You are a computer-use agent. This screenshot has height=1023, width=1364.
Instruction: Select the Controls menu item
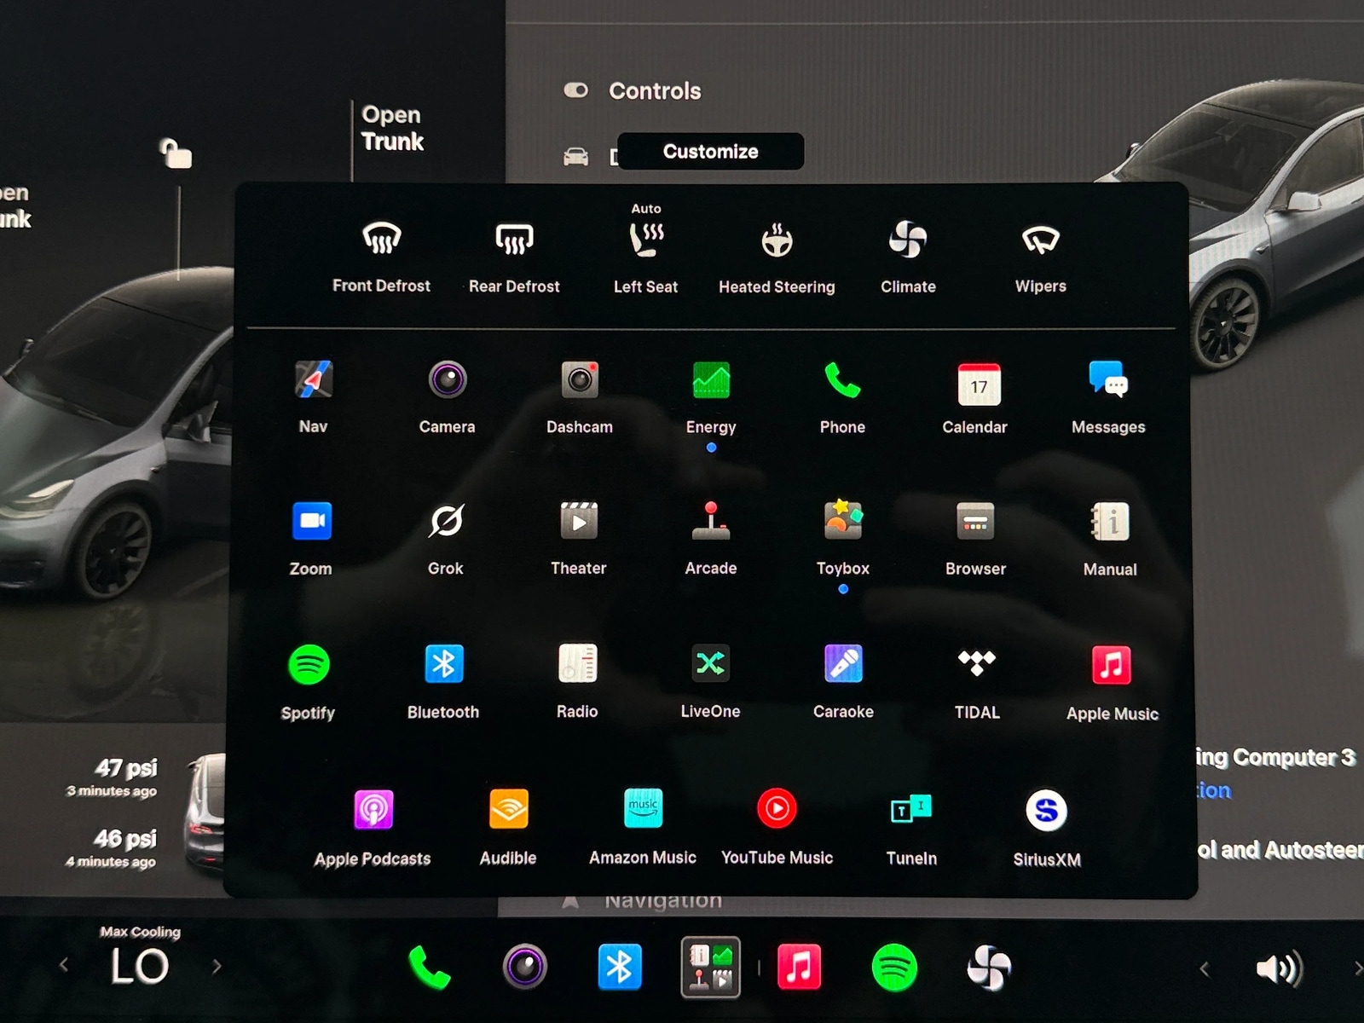click(x=633, y=91)
